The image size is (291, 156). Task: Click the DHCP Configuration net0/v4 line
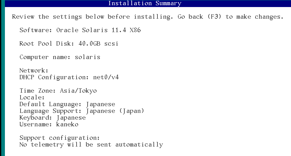click(x=69, y=77)
